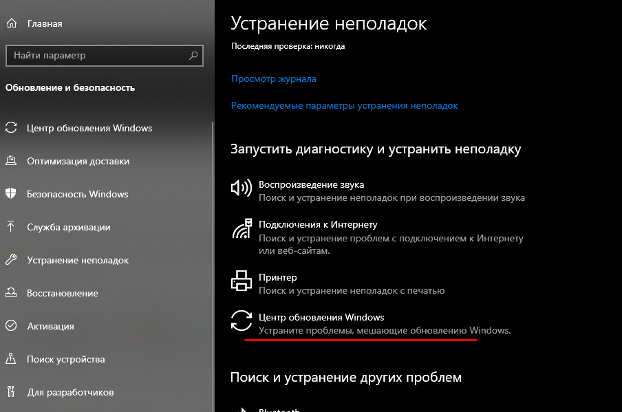The image size is (622, 412).
Task: Click the Windows Update troubleshooter sync icon
Action: tap(242, 321)
